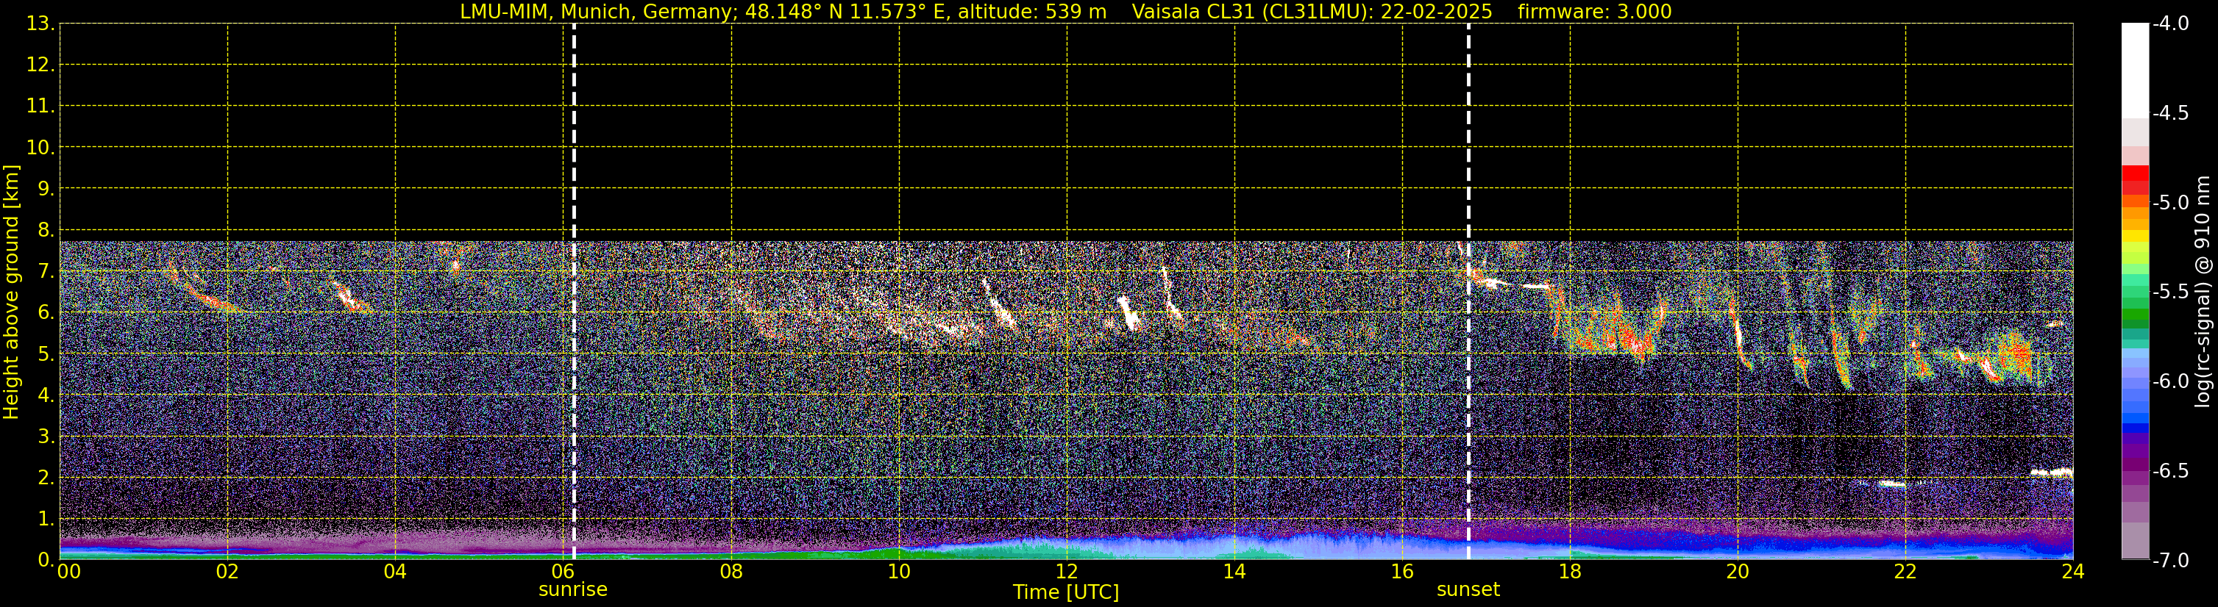
Task: Select the 12 tick on the time axis
Action: (x=1066, y=572)
